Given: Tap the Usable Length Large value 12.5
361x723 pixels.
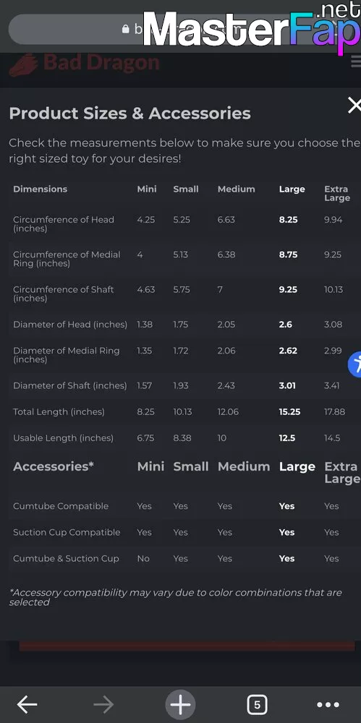Looking at the screenshot, I should 286,438.
